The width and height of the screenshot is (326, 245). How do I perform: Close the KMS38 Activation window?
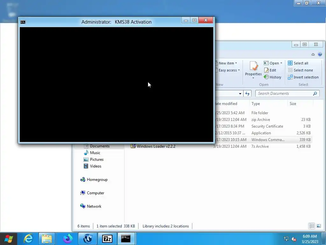click(x=206, y=20)
